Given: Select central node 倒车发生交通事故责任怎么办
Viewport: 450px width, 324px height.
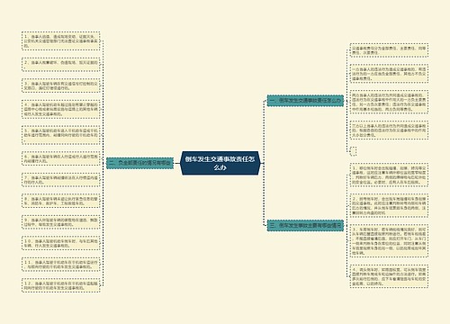Looking at the screenshot, I should pos(220,163).
